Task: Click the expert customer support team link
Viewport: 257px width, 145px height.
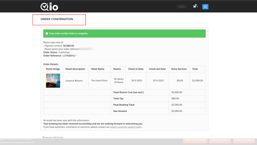Action: pyautogui.click(x=126, y=127)
